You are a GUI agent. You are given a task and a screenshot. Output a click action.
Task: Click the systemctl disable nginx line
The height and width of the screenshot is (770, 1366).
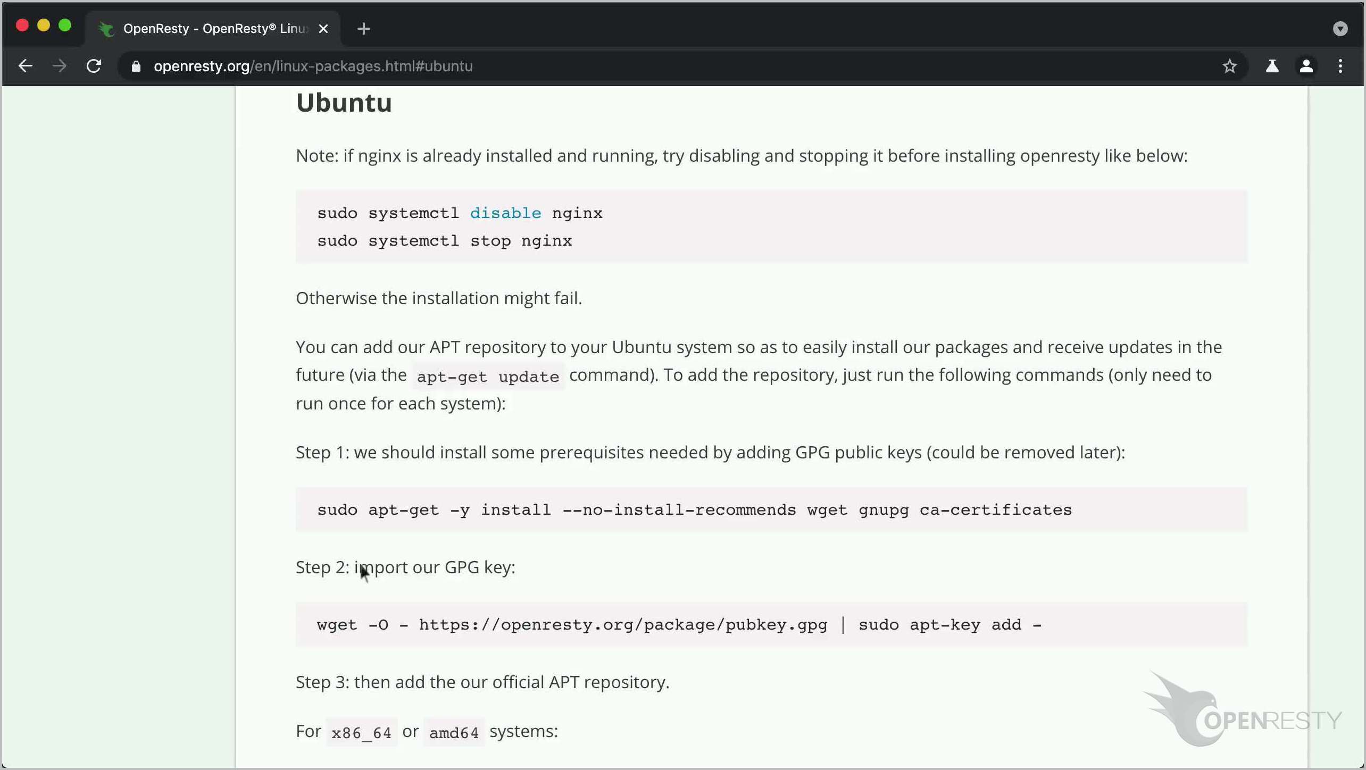(x=460, y=213)
